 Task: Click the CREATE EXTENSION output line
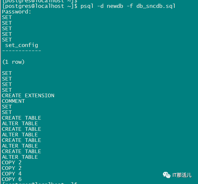point(28,96)
